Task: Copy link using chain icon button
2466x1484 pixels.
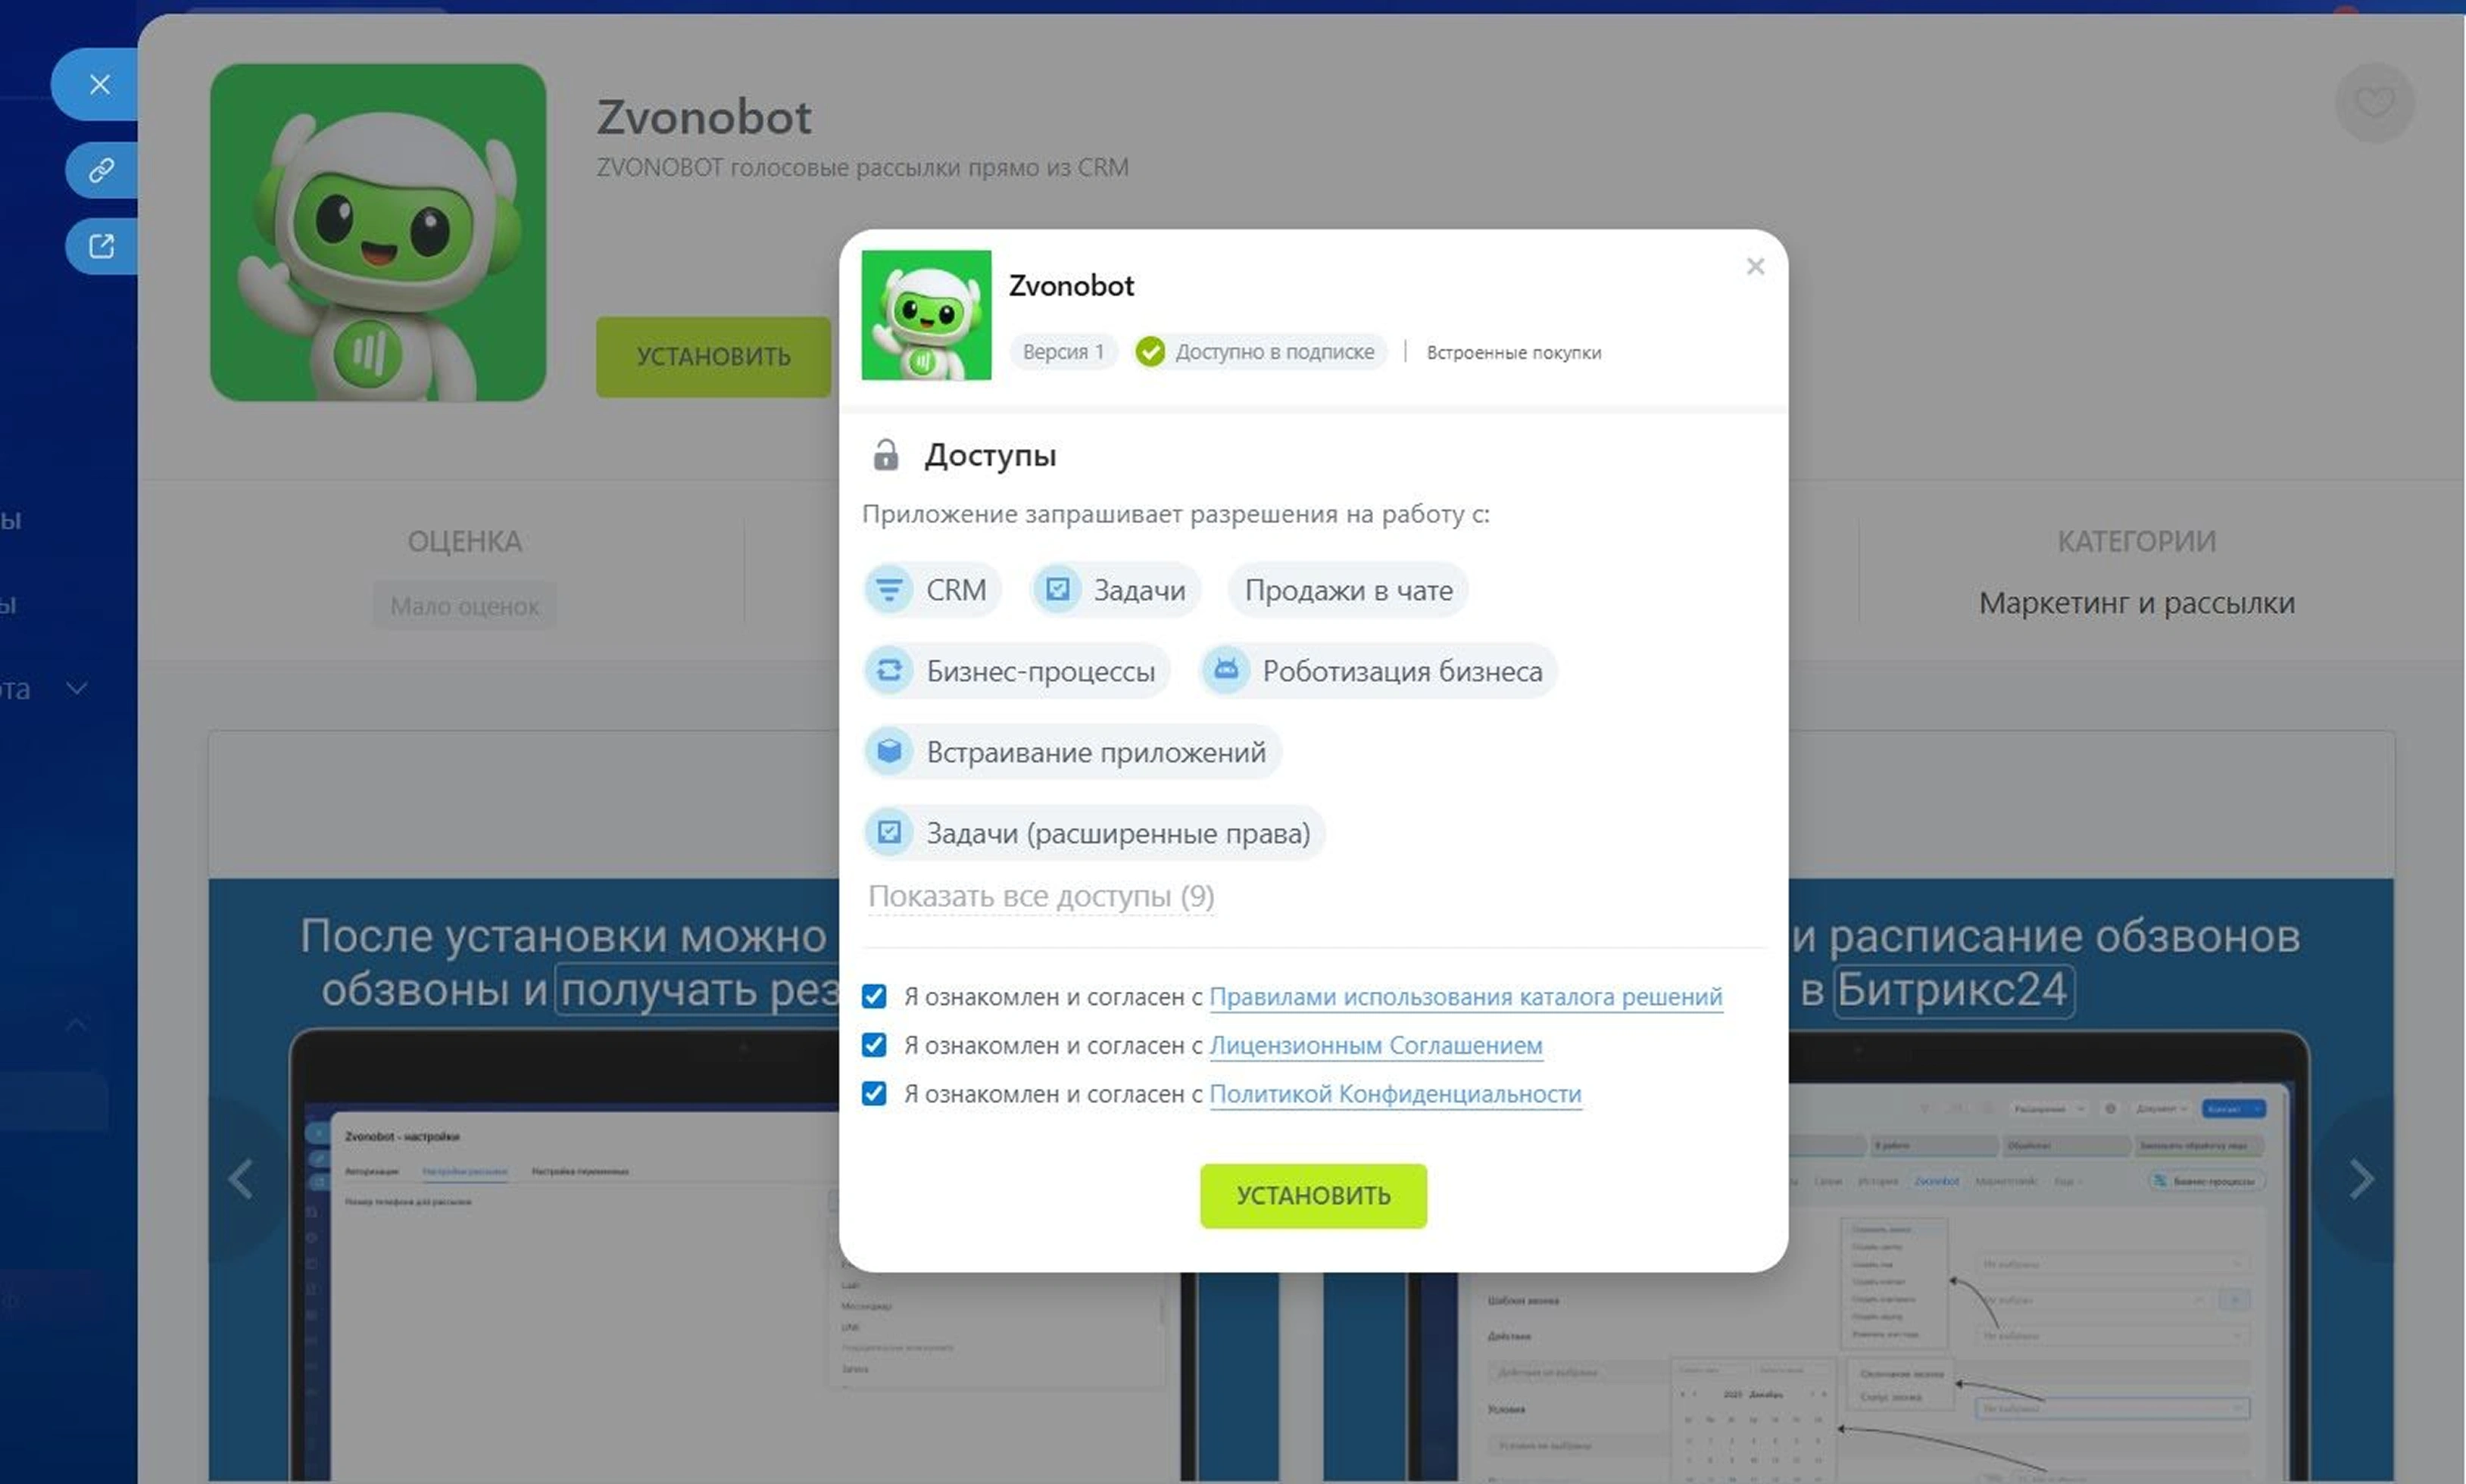Action: (101, 170)
